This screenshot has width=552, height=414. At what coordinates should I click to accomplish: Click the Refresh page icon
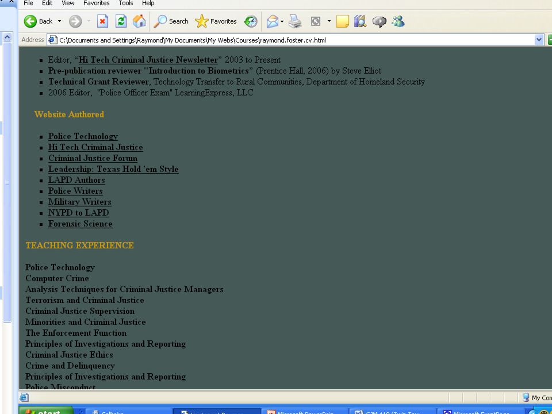121,21
